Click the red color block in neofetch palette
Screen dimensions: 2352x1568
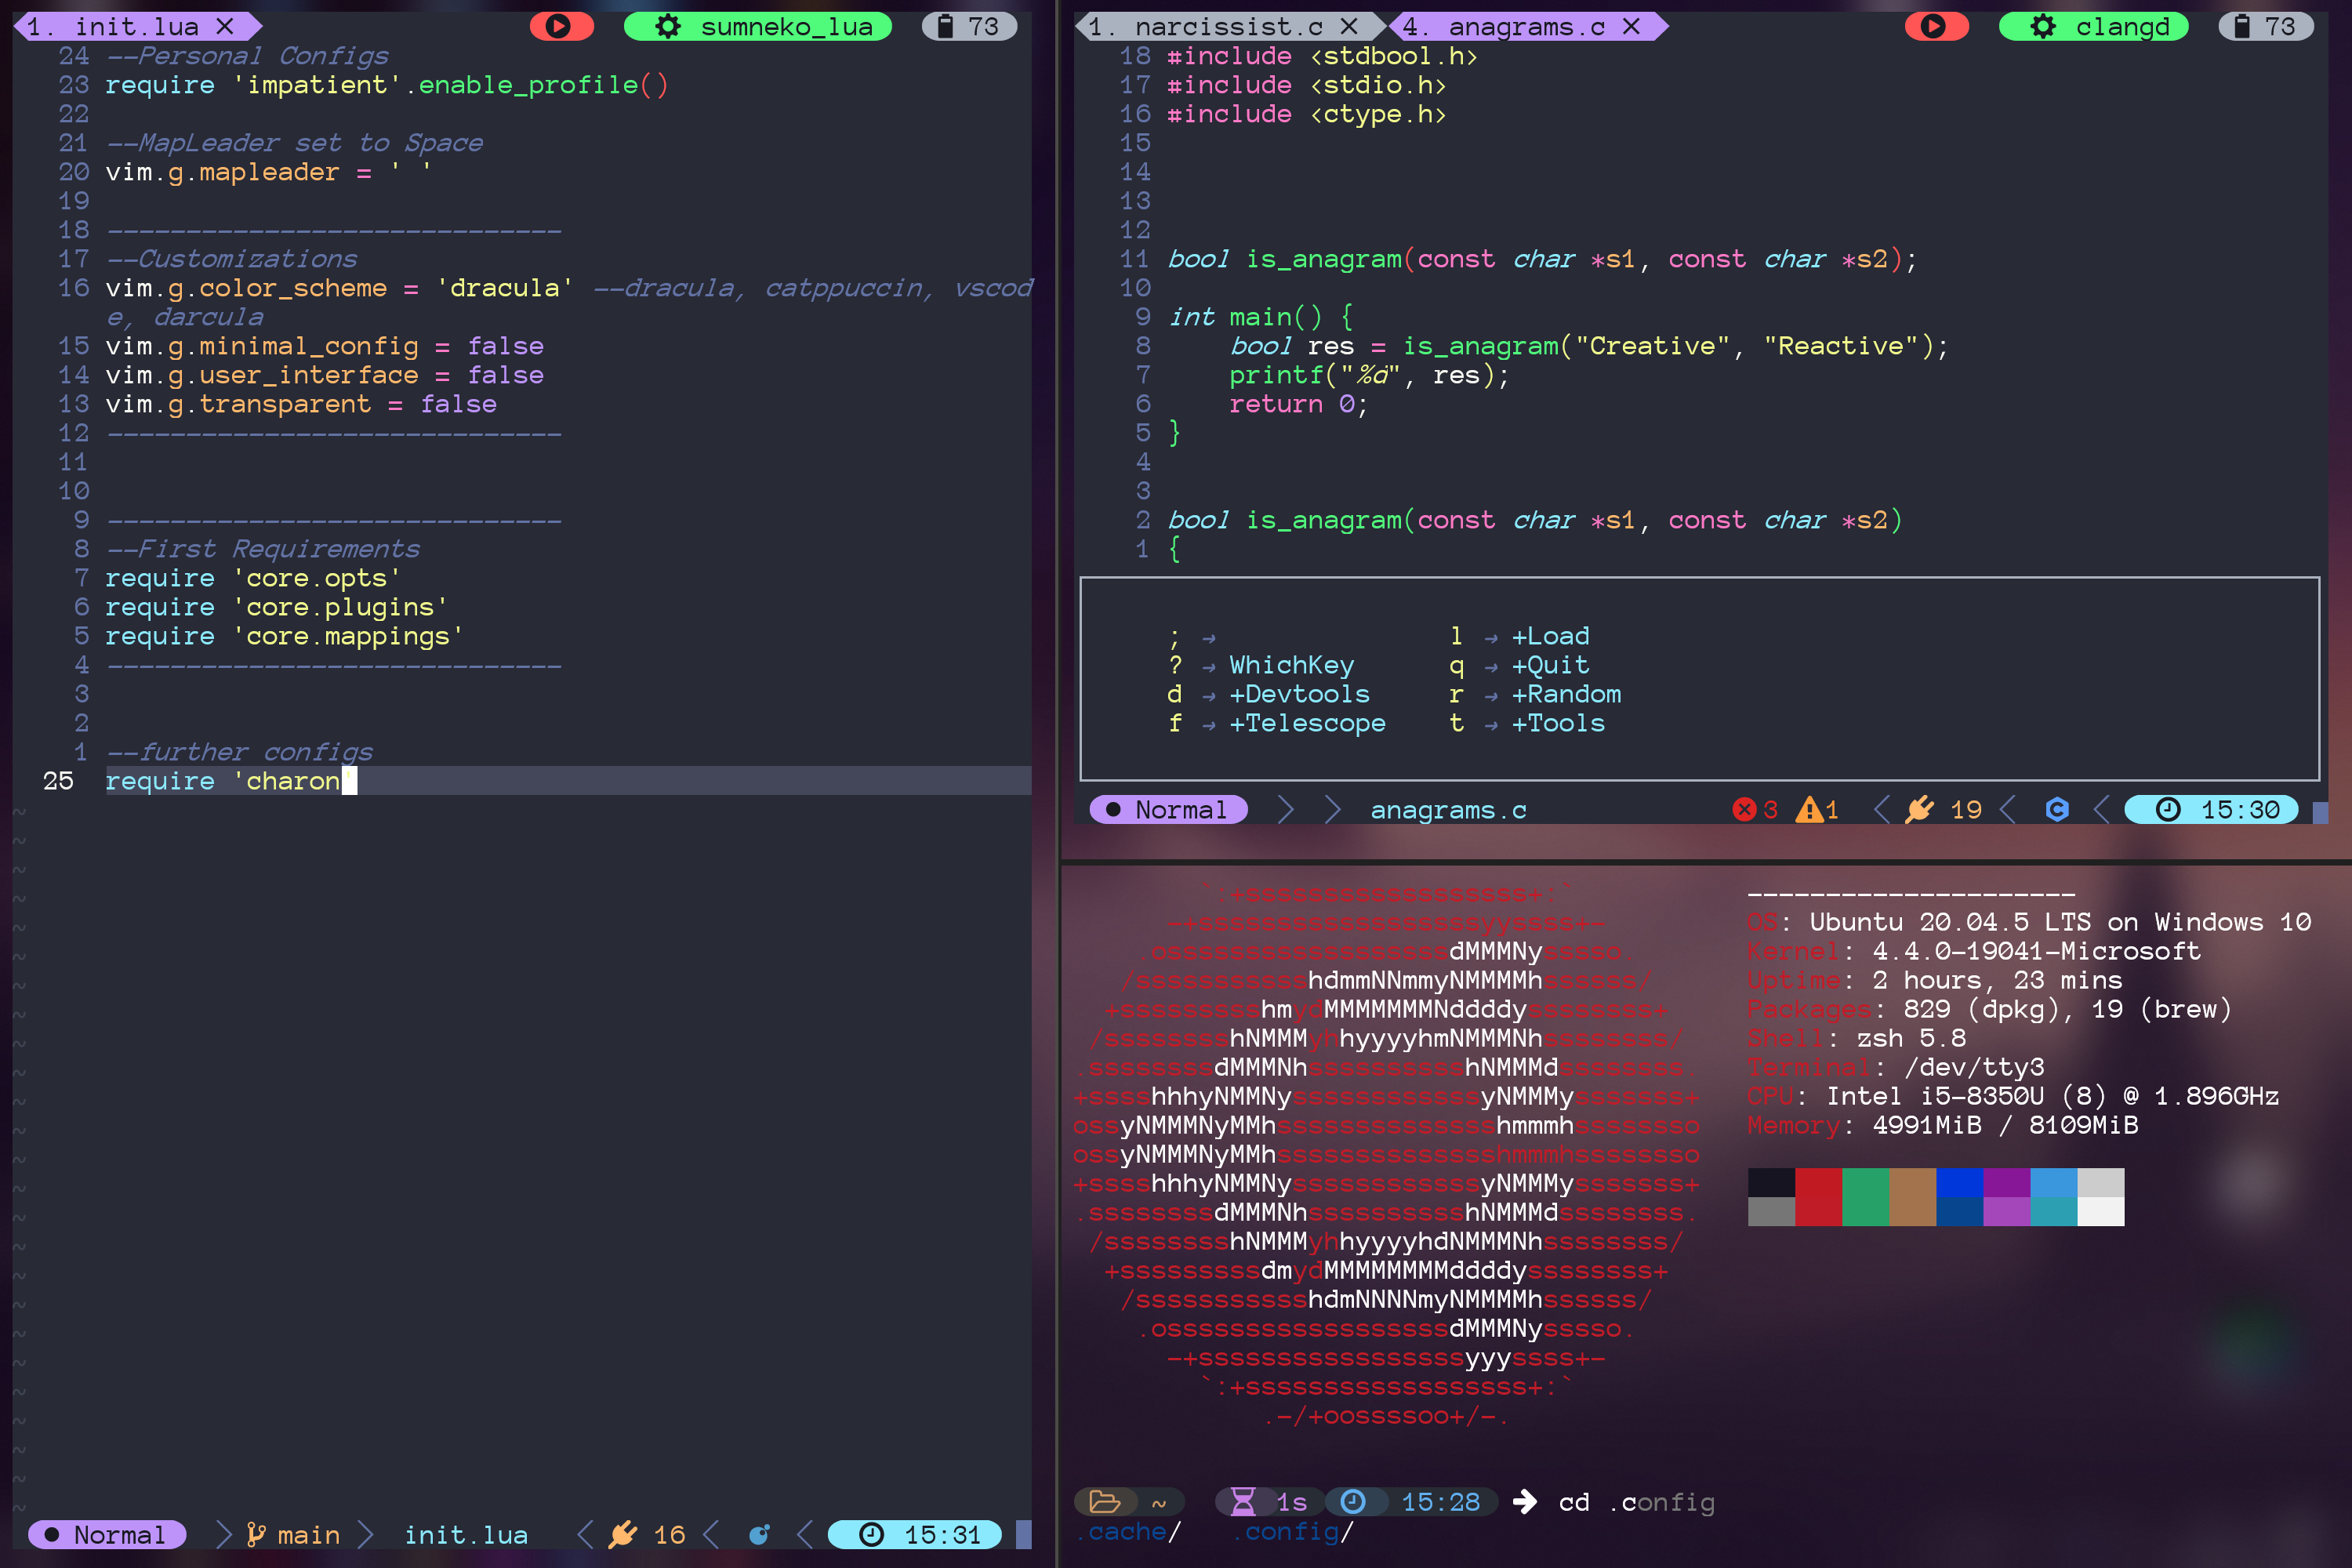(x=1818, y=1196)
